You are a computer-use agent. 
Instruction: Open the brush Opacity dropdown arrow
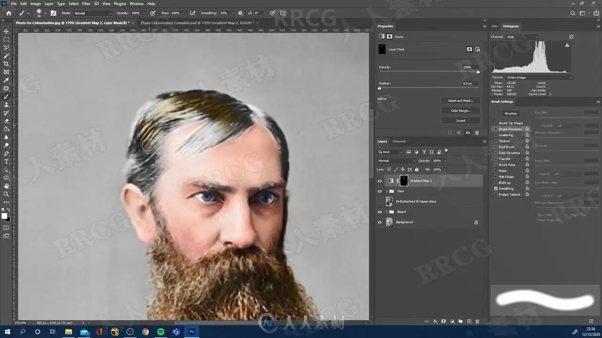click(x=144, y=13)
